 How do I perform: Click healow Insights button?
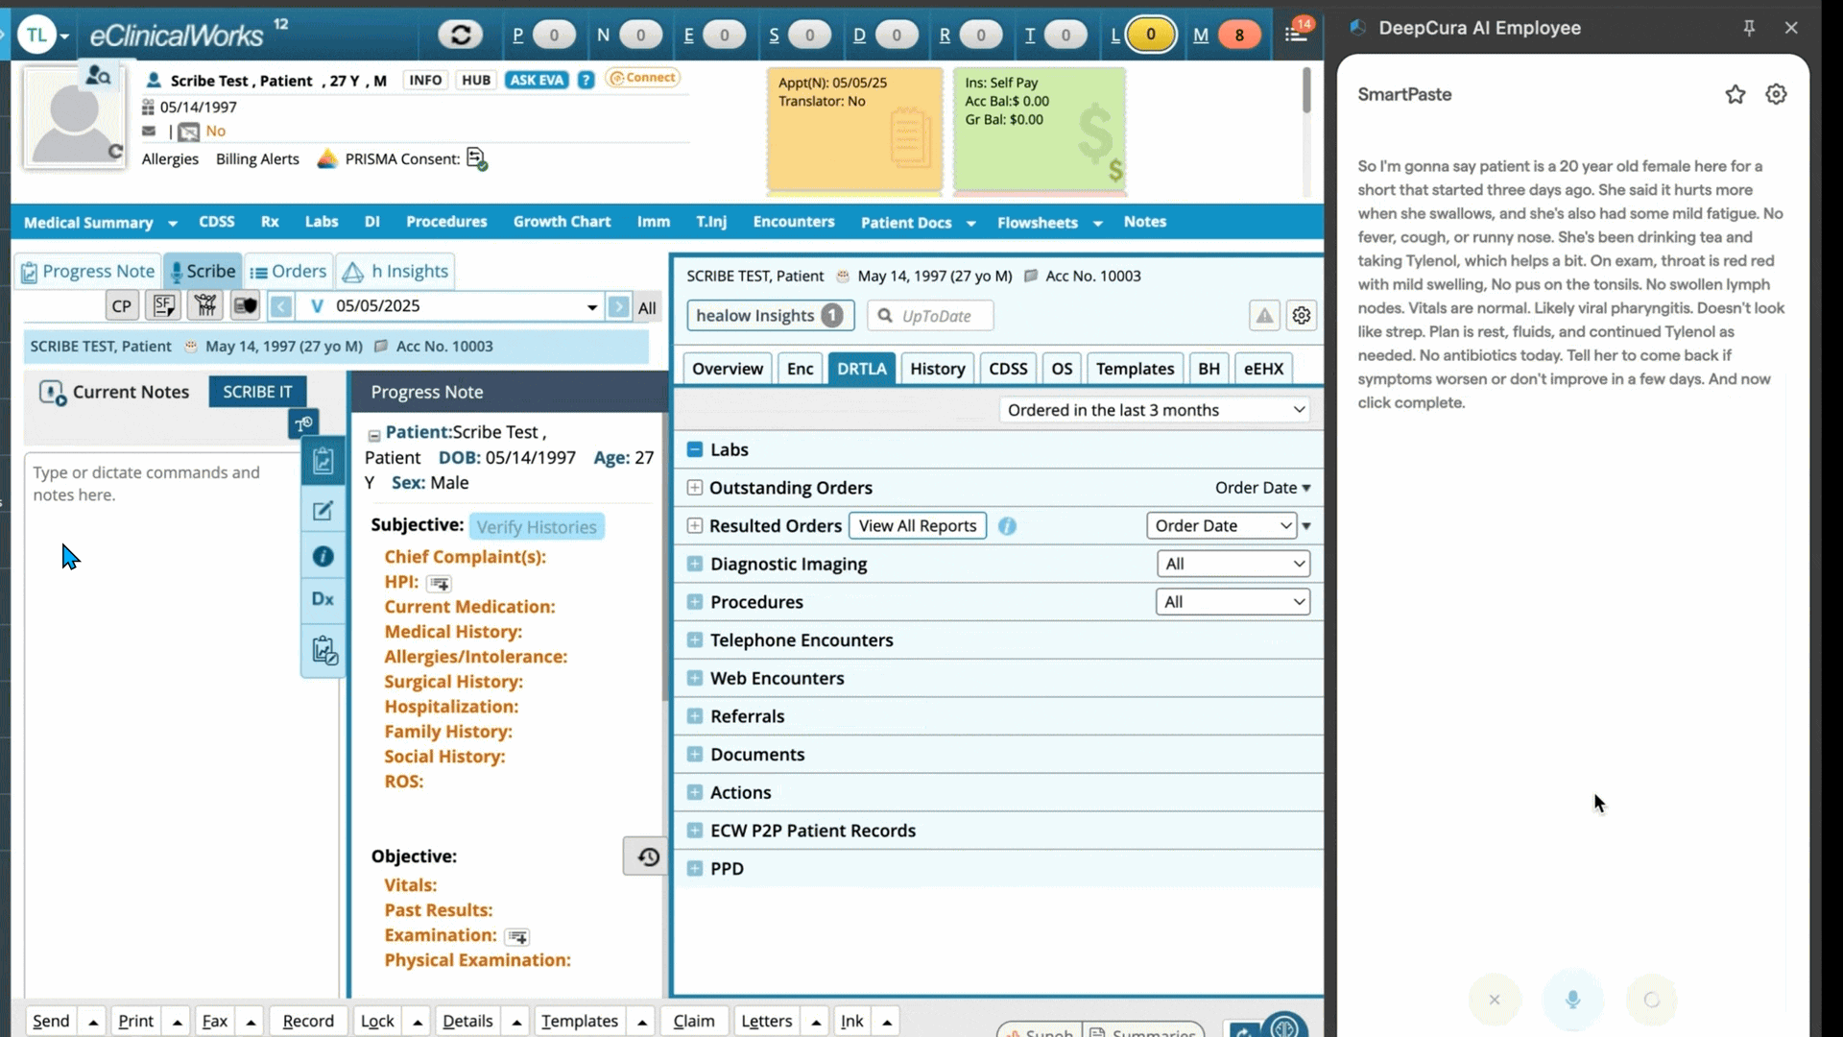(x=770, y=316)
